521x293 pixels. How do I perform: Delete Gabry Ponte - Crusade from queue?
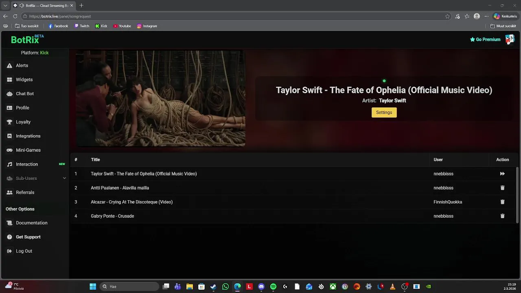(x=502, y=216)
